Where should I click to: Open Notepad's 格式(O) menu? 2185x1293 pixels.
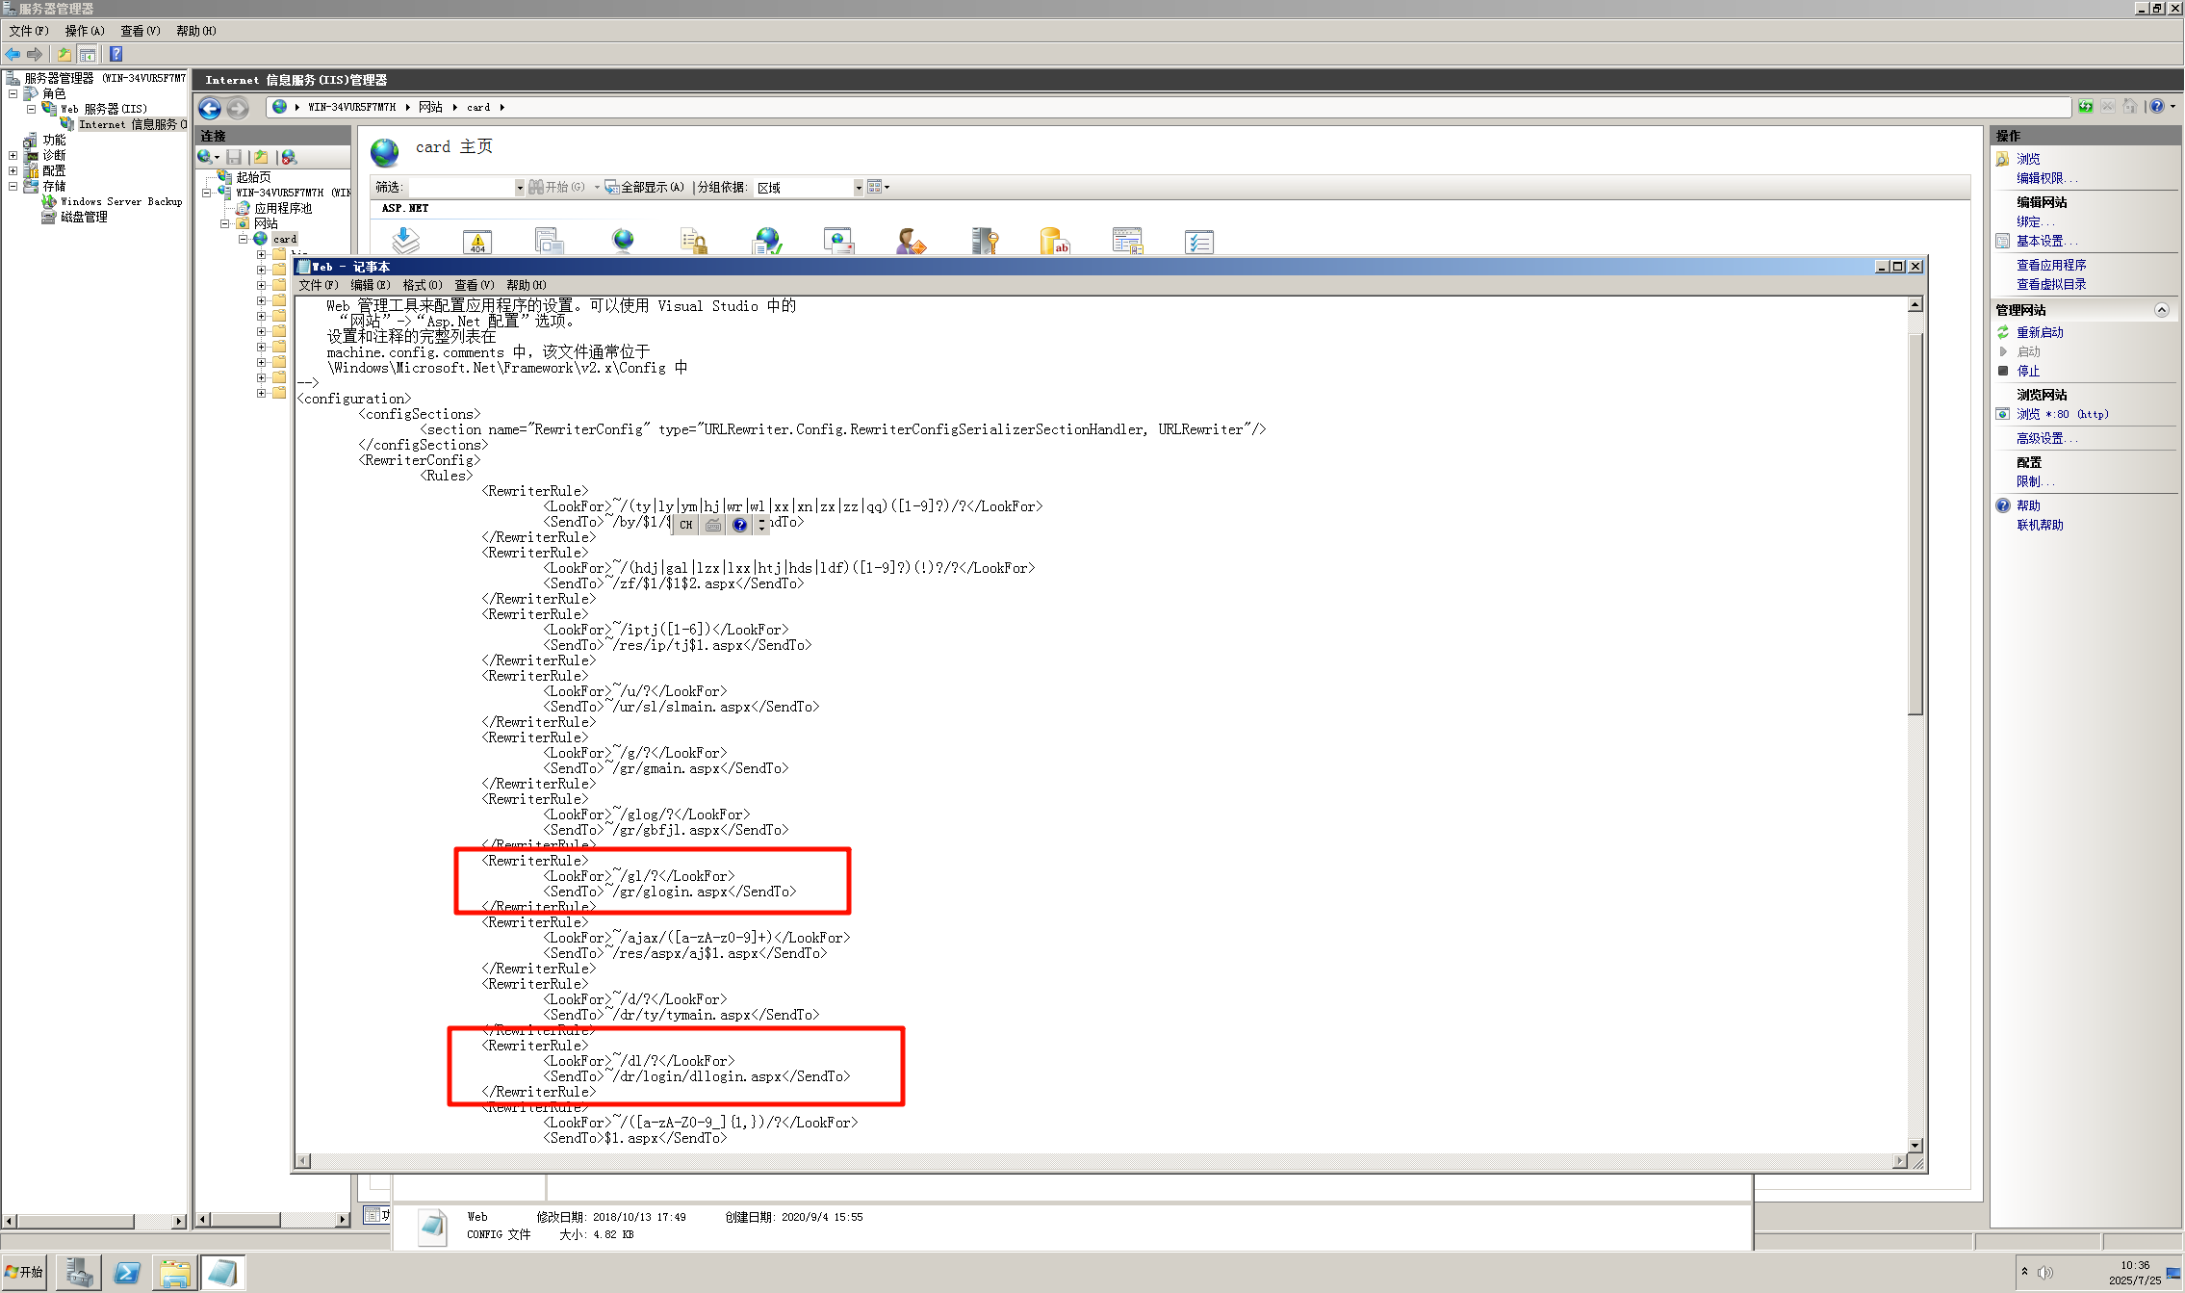pyautogui.click(x=422, y=285)
